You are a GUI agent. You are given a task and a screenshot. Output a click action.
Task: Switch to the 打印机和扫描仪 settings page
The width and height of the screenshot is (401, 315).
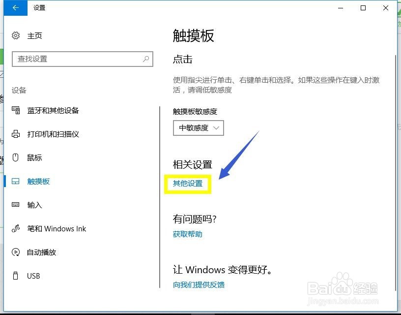pos(54,134)
